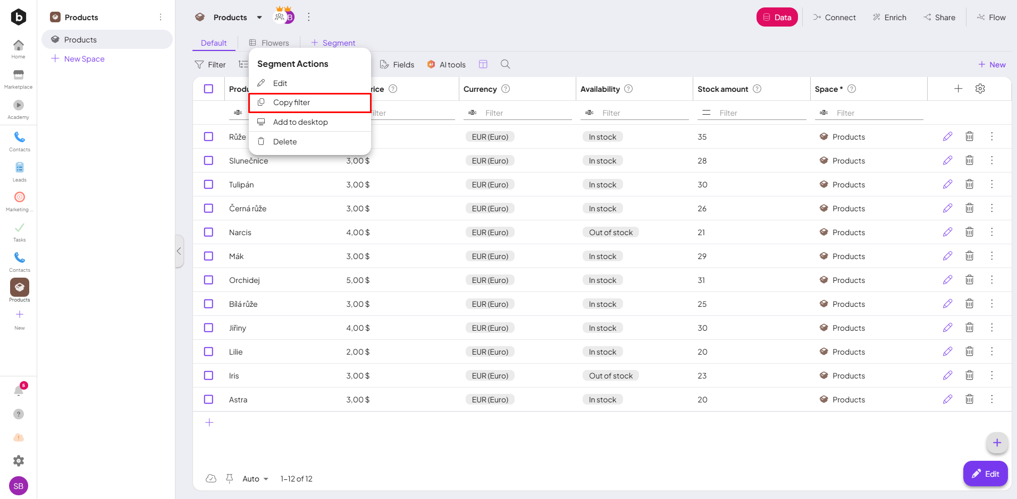Open Marketplace from the left sidebar

coord(19,79)
